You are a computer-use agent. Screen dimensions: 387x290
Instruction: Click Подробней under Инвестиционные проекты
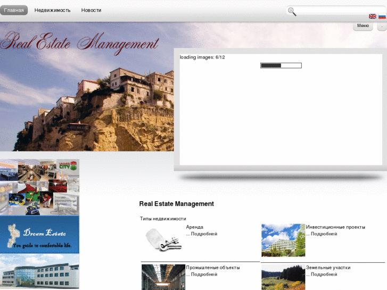click(324, 234)
